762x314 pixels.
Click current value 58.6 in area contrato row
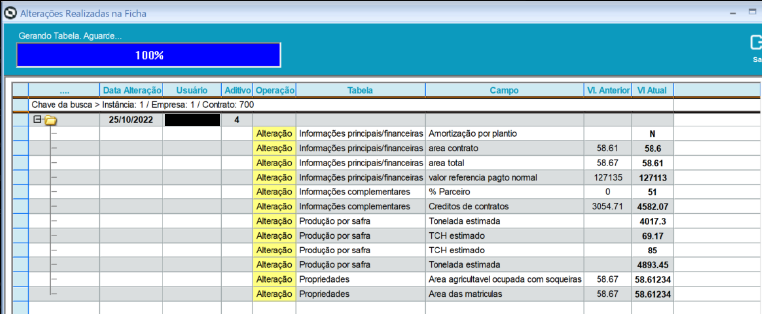(x=653, y=148)
